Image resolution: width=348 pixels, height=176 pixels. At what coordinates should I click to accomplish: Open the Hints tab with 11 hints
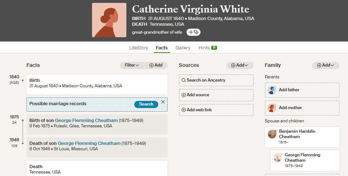208,48
